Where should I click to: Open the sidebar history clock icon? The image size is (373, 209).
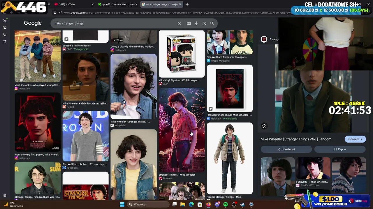coord(5,34)
